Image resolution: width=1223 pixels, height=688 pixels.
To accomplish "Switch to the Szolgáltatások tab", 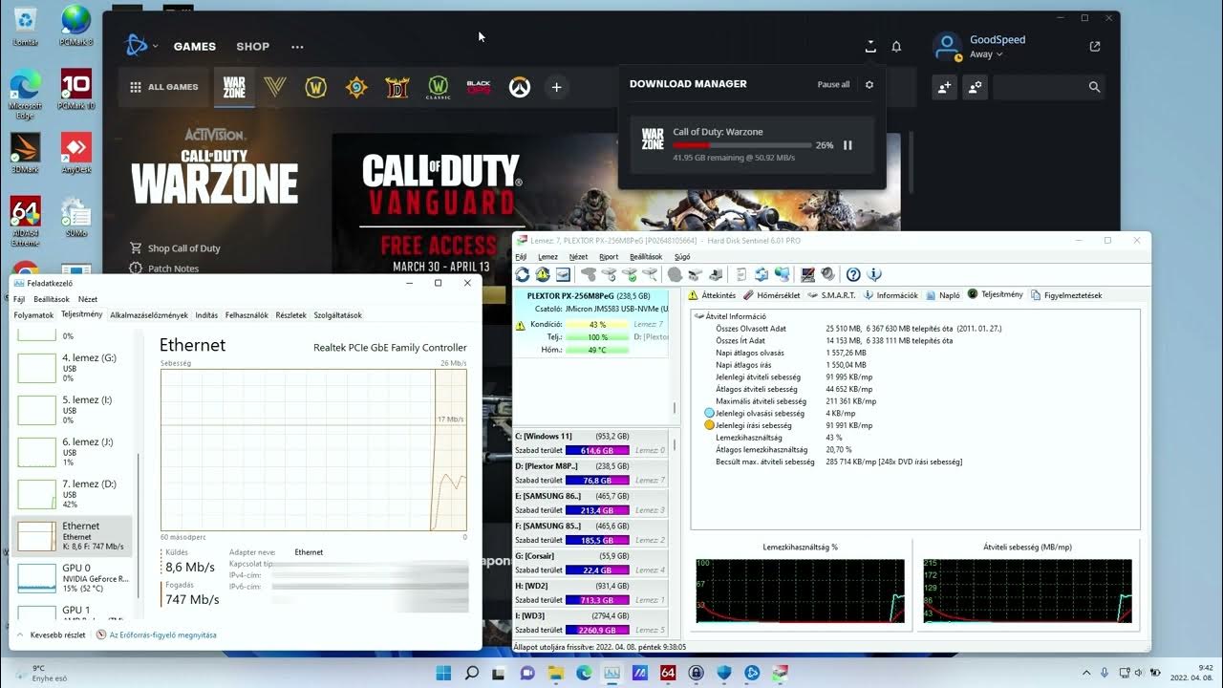I will pos(338,314).
